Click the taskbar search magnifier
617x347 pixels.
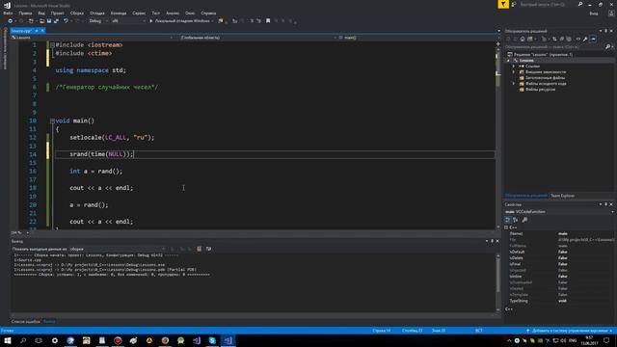(23, 340)
